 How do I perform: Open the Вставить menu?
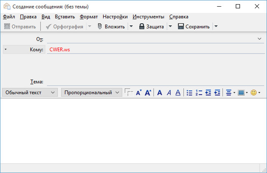click(65, 17)
